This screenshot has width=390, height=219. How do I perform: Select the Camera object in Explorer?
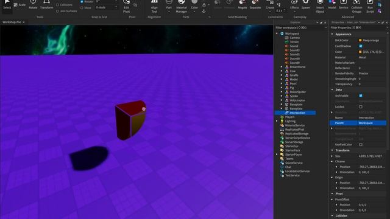[x=294, y=38]
